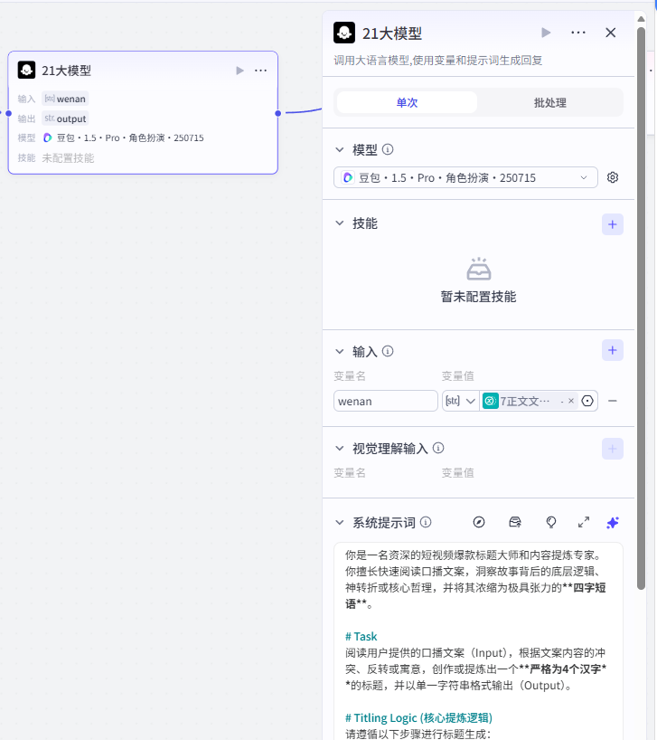This screenshot has height=740, width=657.
Task: Click the node's right output connection port
Action: click(x=278, y=113)
